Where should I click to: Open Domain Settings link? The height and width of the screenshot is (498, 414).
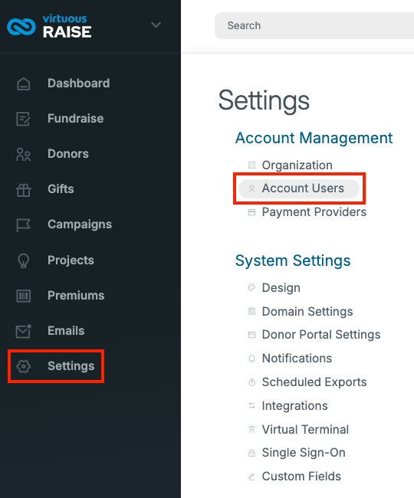pos(307,312)
